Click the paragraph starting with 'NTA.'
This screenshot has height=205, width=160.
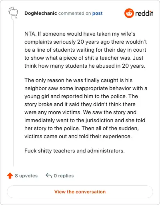click(86, 50)
